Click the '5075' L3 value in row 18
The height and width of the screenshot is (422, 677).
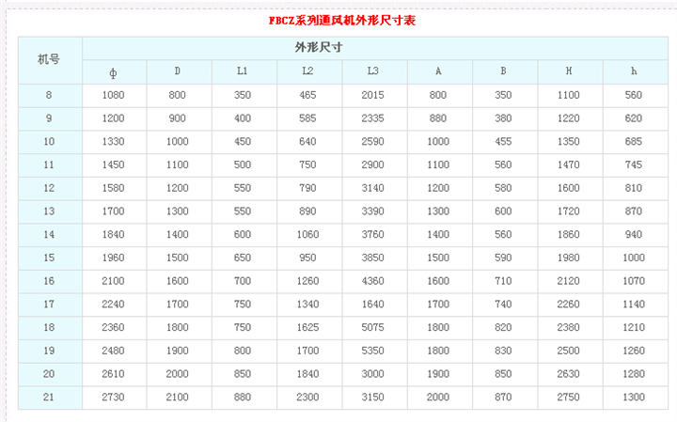pyautogui.click(x=372, y=327)
